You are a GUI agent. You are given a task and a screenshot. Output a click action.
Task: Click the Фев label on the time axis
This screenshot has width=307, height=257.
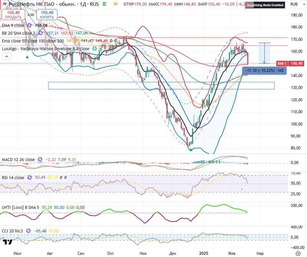232,253
